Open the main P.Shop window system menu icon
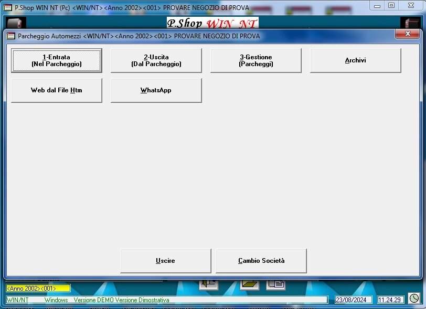Viewport: 426px width, 309px height. (7, 7)
